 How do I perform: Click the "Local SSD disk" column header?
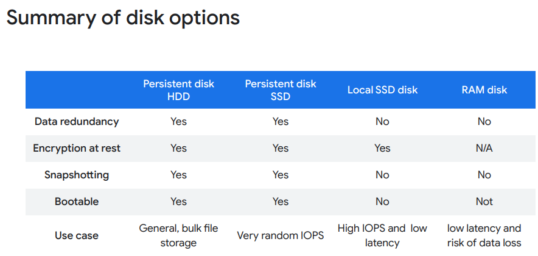(382, 90)
